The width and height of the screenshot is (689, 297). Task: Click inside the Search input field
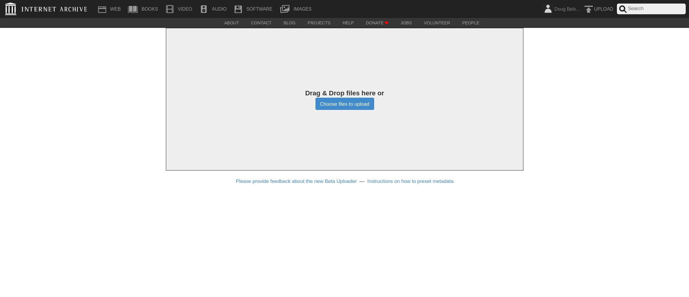[655, 9]
